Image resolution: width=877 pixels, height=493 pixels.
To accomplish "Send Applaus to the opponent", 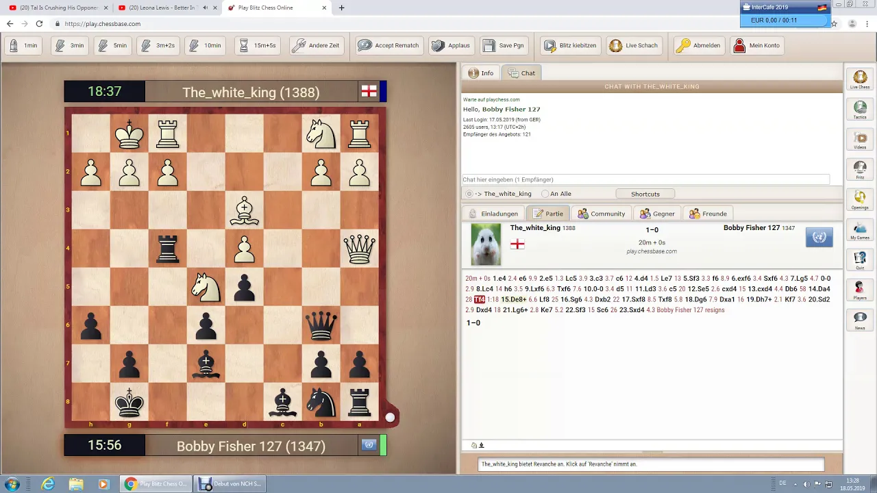I will tap(451, 45).
